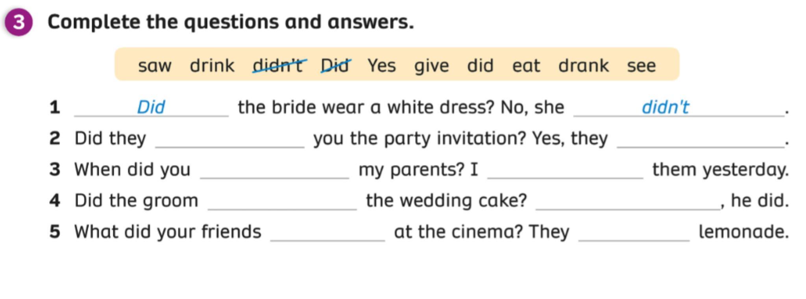The width and height of the screenshot is (806, 299).
Task: Click the blank after 'Did the groom'
Action: click(282, 202)
